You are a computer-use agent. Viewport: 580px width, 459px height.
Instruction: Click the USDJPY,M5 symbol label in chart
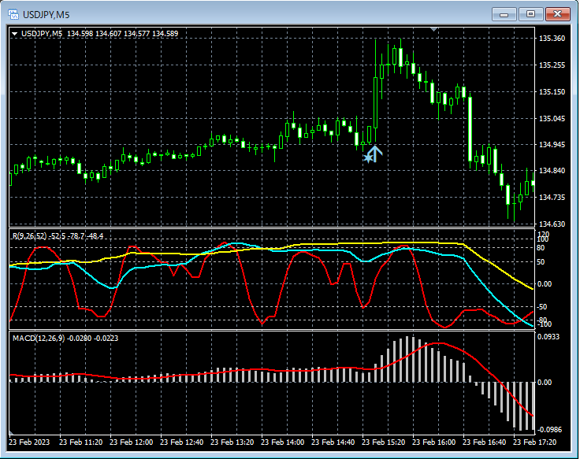coord(42,34)
